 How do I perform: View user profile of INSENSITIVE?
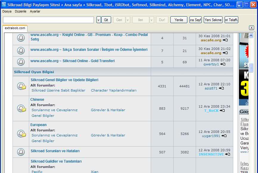(x=211, y=154)
